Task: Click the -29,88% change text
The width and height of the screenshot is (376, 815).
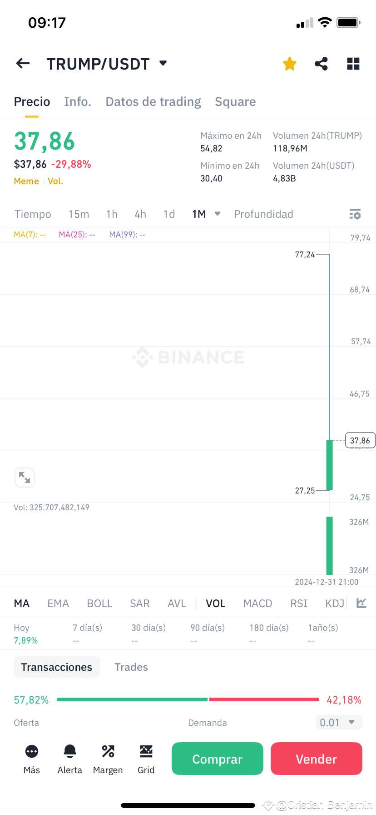Action: pyautogui.click(x=71, y=164)
